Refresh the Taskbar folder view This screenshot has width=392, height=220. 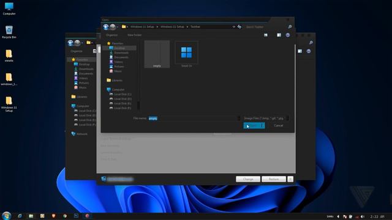click(239, 27)
